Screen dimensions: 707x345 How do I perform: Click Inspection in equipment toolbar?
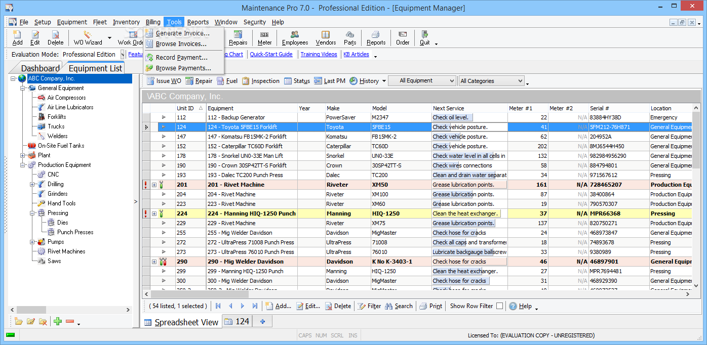coord(260,81)
